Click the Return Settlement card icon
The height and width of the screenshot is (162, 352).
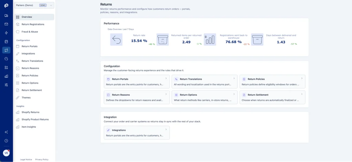pyautogui.click(x=244, y=95)
